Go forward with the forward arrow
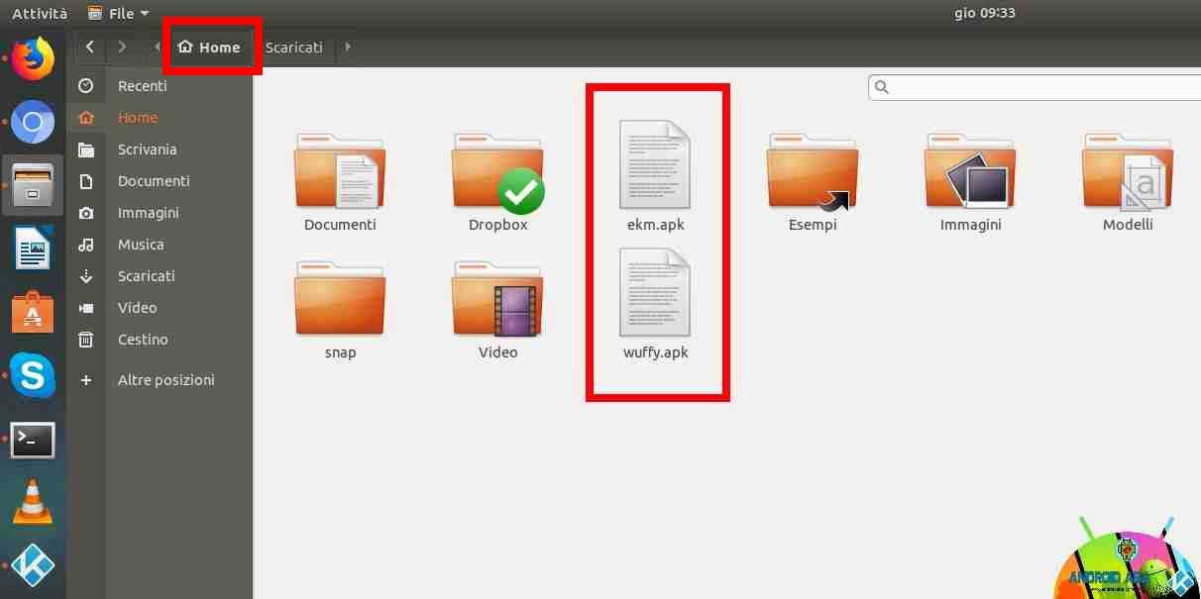Screen dimensions: 1201x599 coord(122,47)
